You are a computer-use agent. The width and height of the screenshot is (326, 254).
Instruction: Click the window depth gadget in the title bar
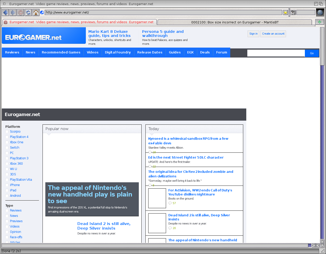pyautogui.click(x=321, y=4)
